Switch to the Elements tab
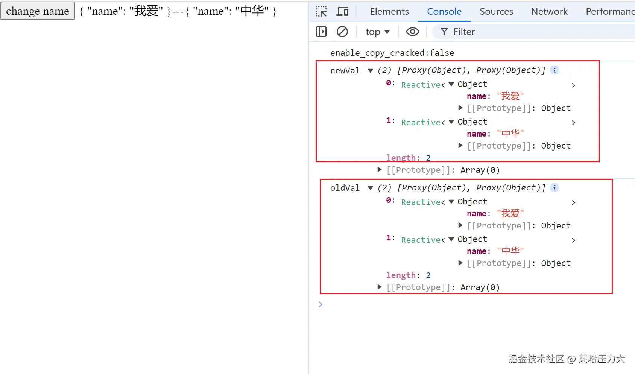Image resolution: width=635 pixels, height=374 pixels. tap(389, 12)
